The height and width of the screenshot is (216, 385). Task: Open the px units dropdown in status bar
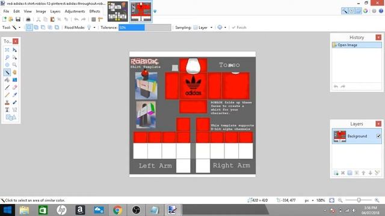pos(309,200)
